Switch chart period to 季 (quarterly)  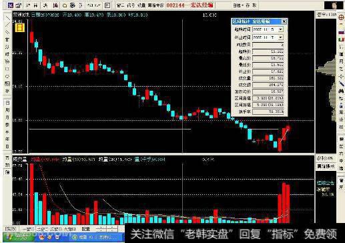pyautogui.click(x=7, y=125)
